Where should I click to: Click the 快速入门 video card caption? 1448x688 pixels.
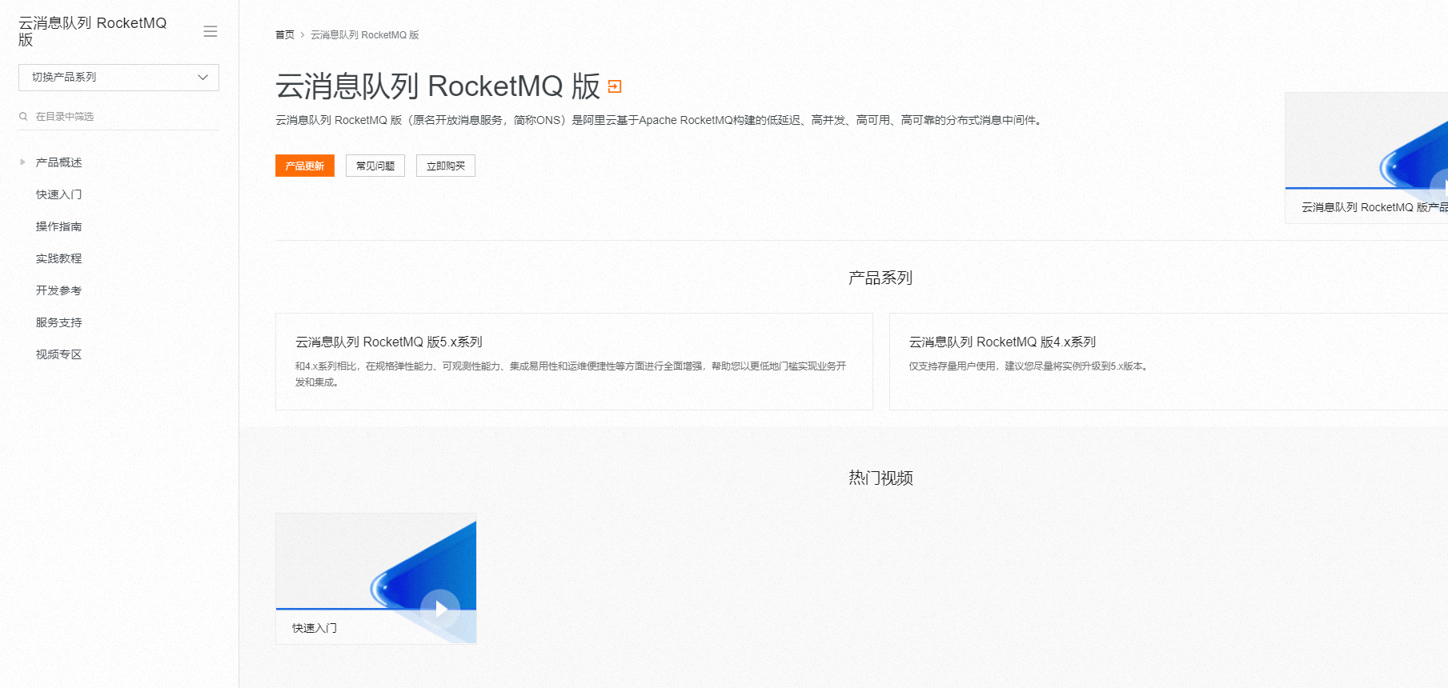click(x=315, y=628)
